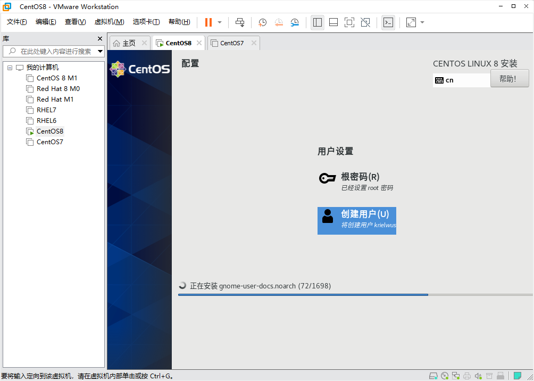Screen dimensions: 534x381
Task: Select RHEL6 in the library
Action: 46,120
